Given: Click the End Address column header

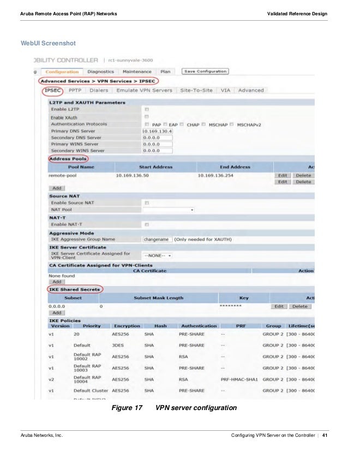Looking at the screenshot, I should [x=235, y=167].
